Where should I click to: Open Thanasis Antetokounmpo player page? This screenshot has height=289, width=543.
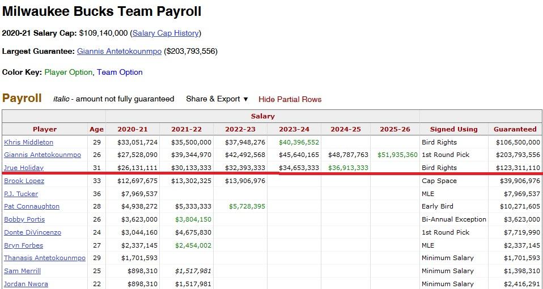[45, 258]
